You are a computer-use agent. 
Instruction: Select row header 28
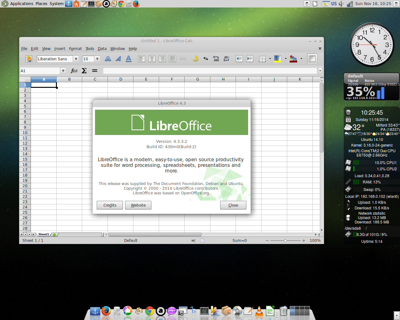[25, 228]
